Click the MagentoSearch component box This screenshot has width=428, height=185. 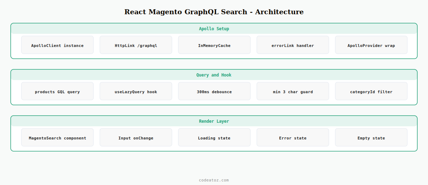click(57, 137)
